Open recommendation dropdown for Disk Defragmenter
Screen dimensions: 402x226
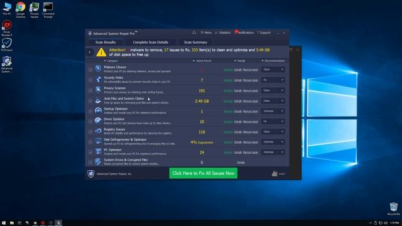(x=273, y=142)
